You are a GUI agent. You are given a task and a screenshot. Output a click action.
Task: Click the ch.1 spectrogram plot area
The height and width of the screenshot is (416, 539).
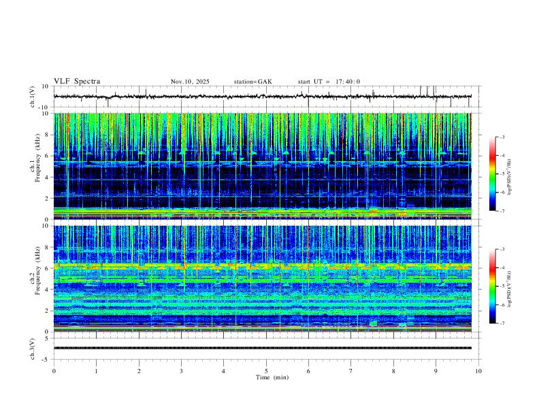tap(263, 166)
